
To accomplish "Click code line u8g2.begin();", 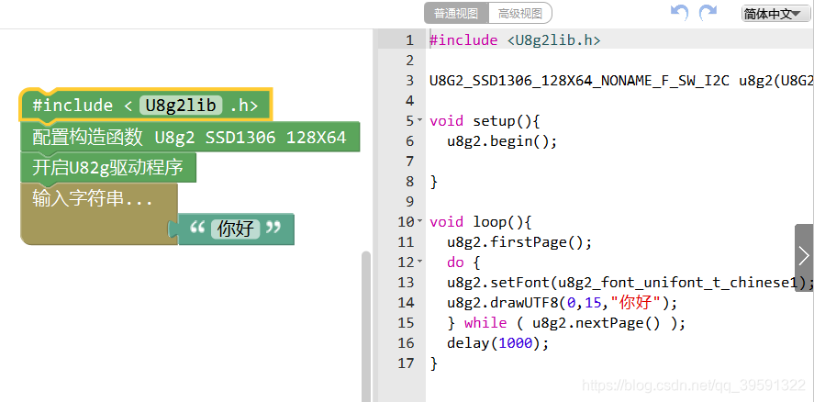I will click(x=502, y=140).
